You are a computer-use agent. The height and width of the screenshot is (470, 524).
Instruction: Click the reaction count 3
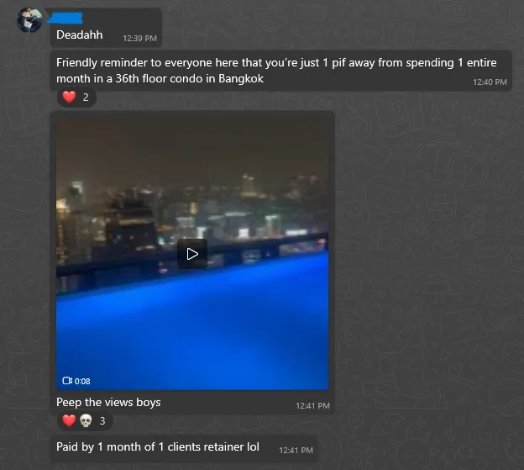[x=102, y=421]
